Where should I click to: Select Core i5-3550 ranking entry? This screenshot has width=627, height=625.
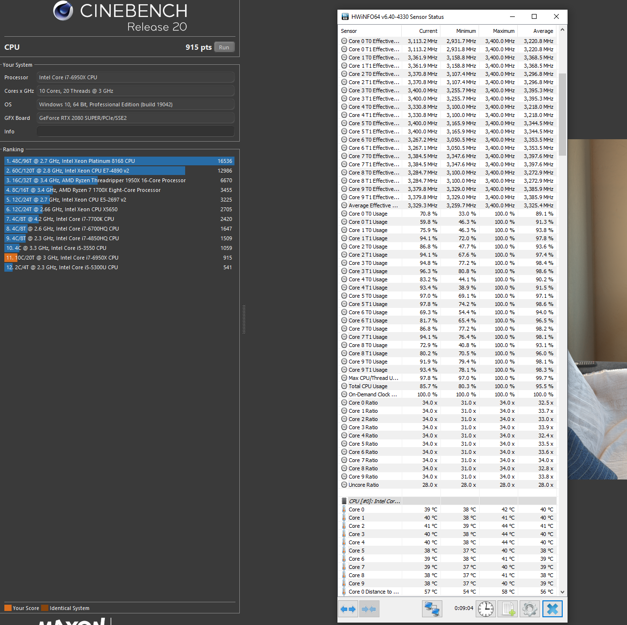(x=119, y=248)
